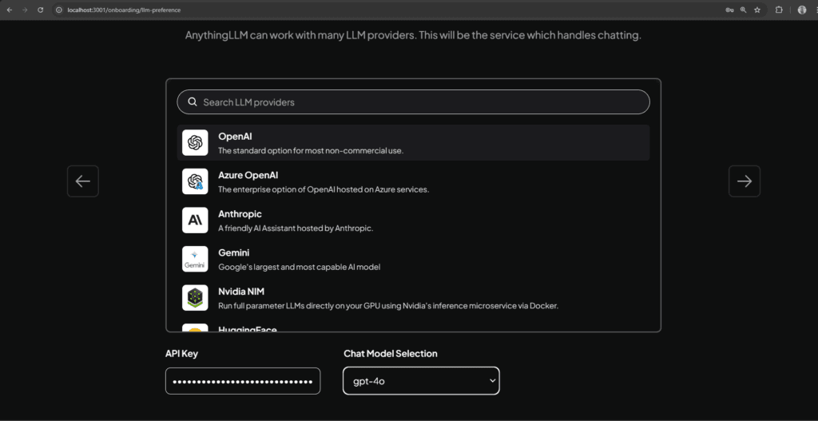This screenshot has height=421, width=818.
Task: Open the browser extensions puzzle icon
Action: tap(779, 10)
